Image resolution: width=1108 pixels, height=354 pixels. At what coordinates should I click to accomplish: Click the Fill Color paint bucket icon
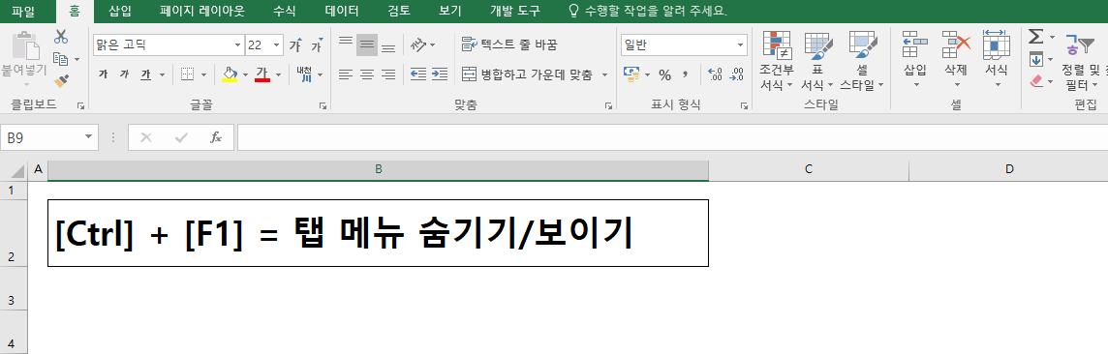229,74
